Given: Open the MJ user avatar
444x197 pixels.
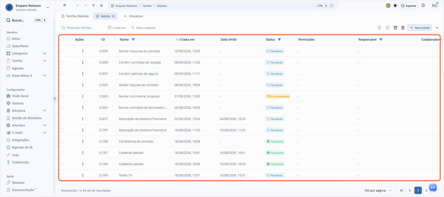Looking at the screenshot, I should pos(435,6).
